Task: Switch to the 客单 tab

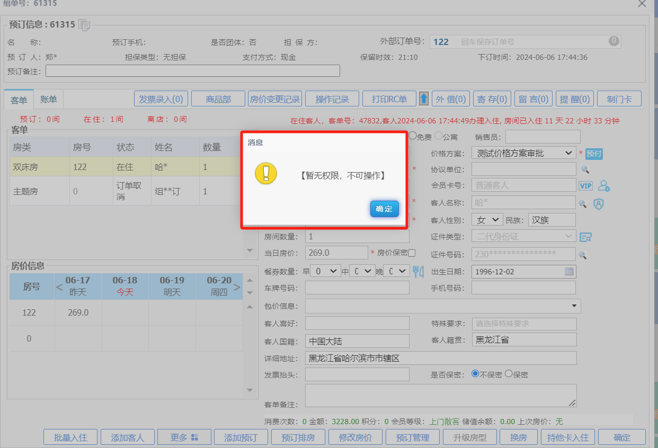Action: 19,100
